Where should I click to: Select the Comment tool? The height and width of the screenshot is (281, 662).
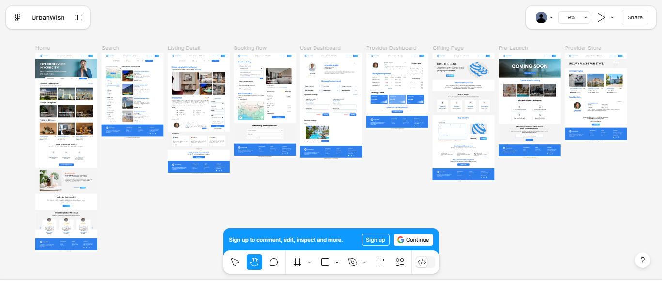click(274, 262)
